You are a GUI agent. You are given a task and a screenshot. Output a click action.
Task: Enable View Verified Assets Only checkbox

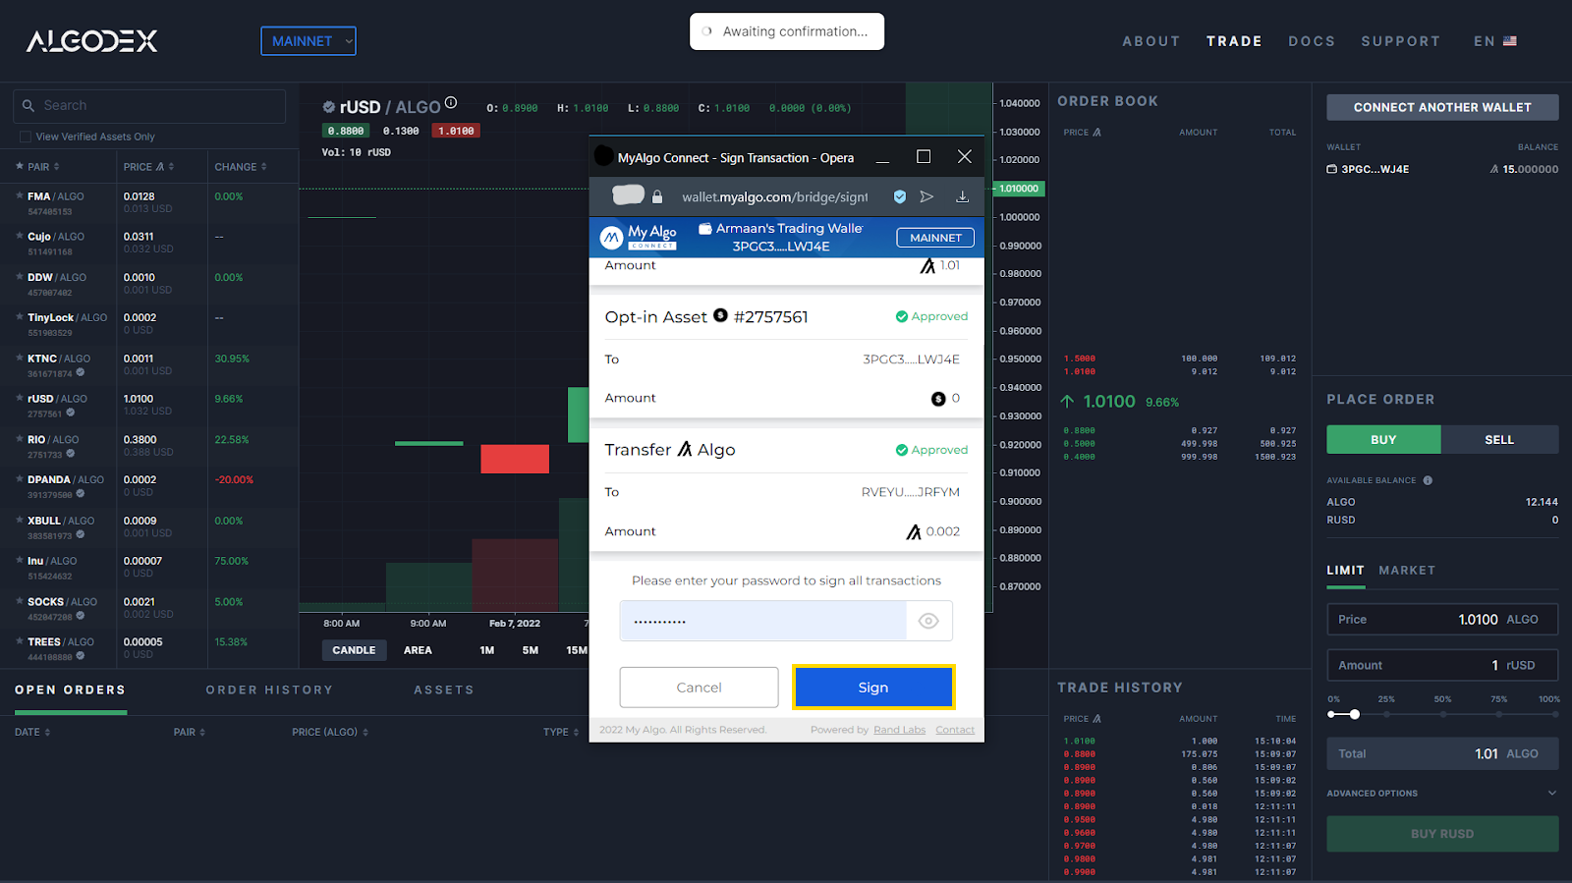click(26, 137)
